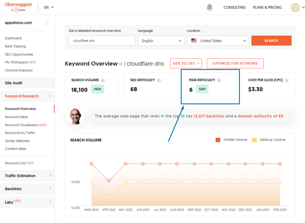The image size is (305, 223).
Task: Click the orange Search button
Action: (271, 41)
